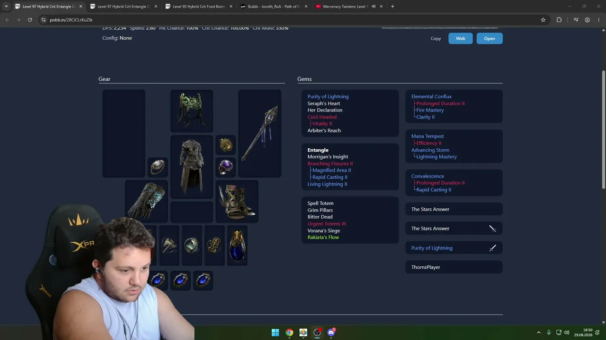Viewport: 606px width, 340px height.
Task: Click the Arbiter's Reach gem
Action: (x=324, y=131)
